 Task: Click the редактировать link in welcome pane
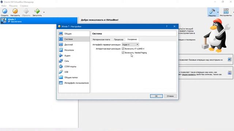click(189, 74)
